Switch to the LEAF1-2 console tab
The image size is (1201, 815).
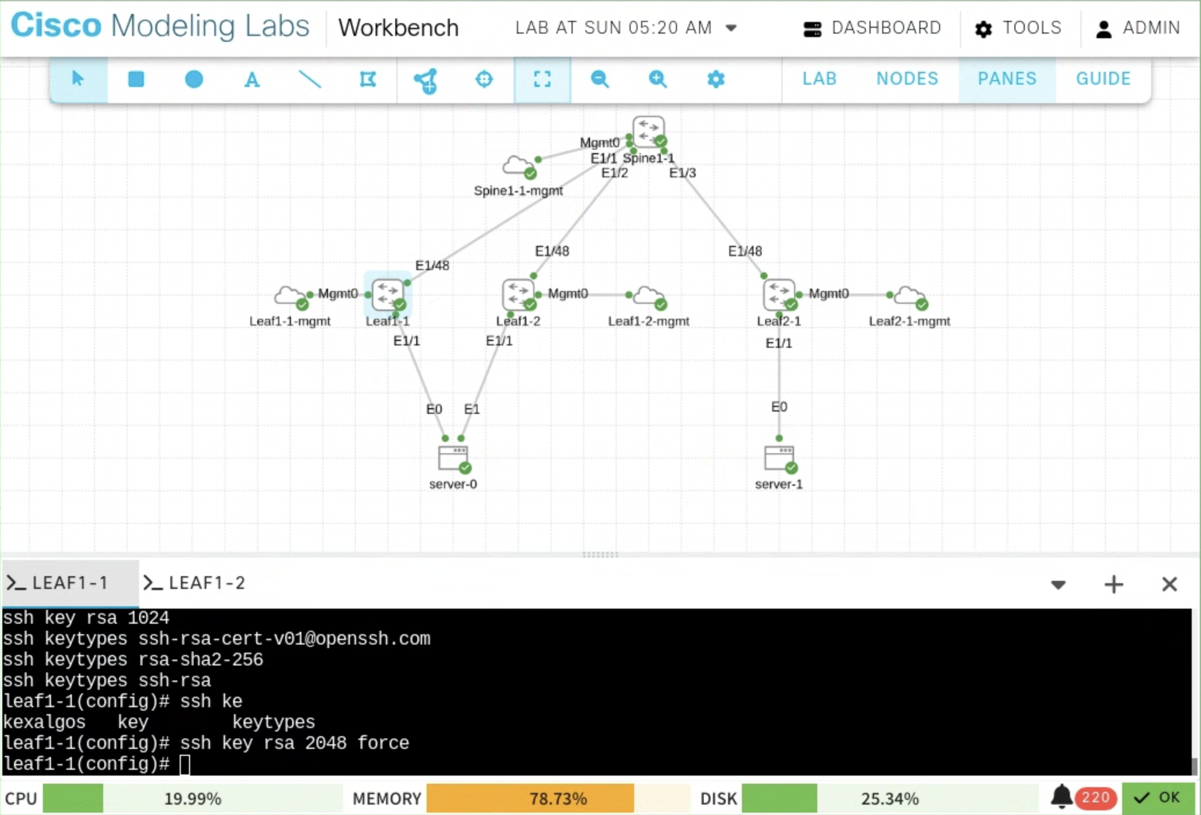coord(195,583)
